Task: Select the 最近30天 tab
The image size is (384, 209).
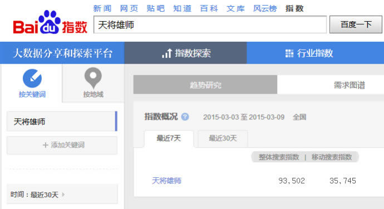Action: tap(223, 139)
